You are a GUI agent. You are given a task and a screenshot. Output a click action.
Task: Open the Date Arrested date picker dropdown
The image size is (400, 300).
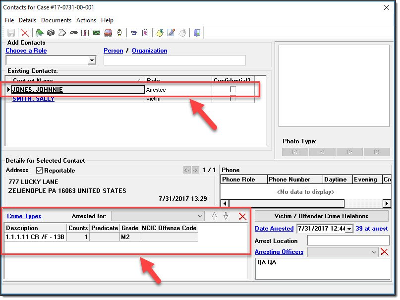[350, 229]
